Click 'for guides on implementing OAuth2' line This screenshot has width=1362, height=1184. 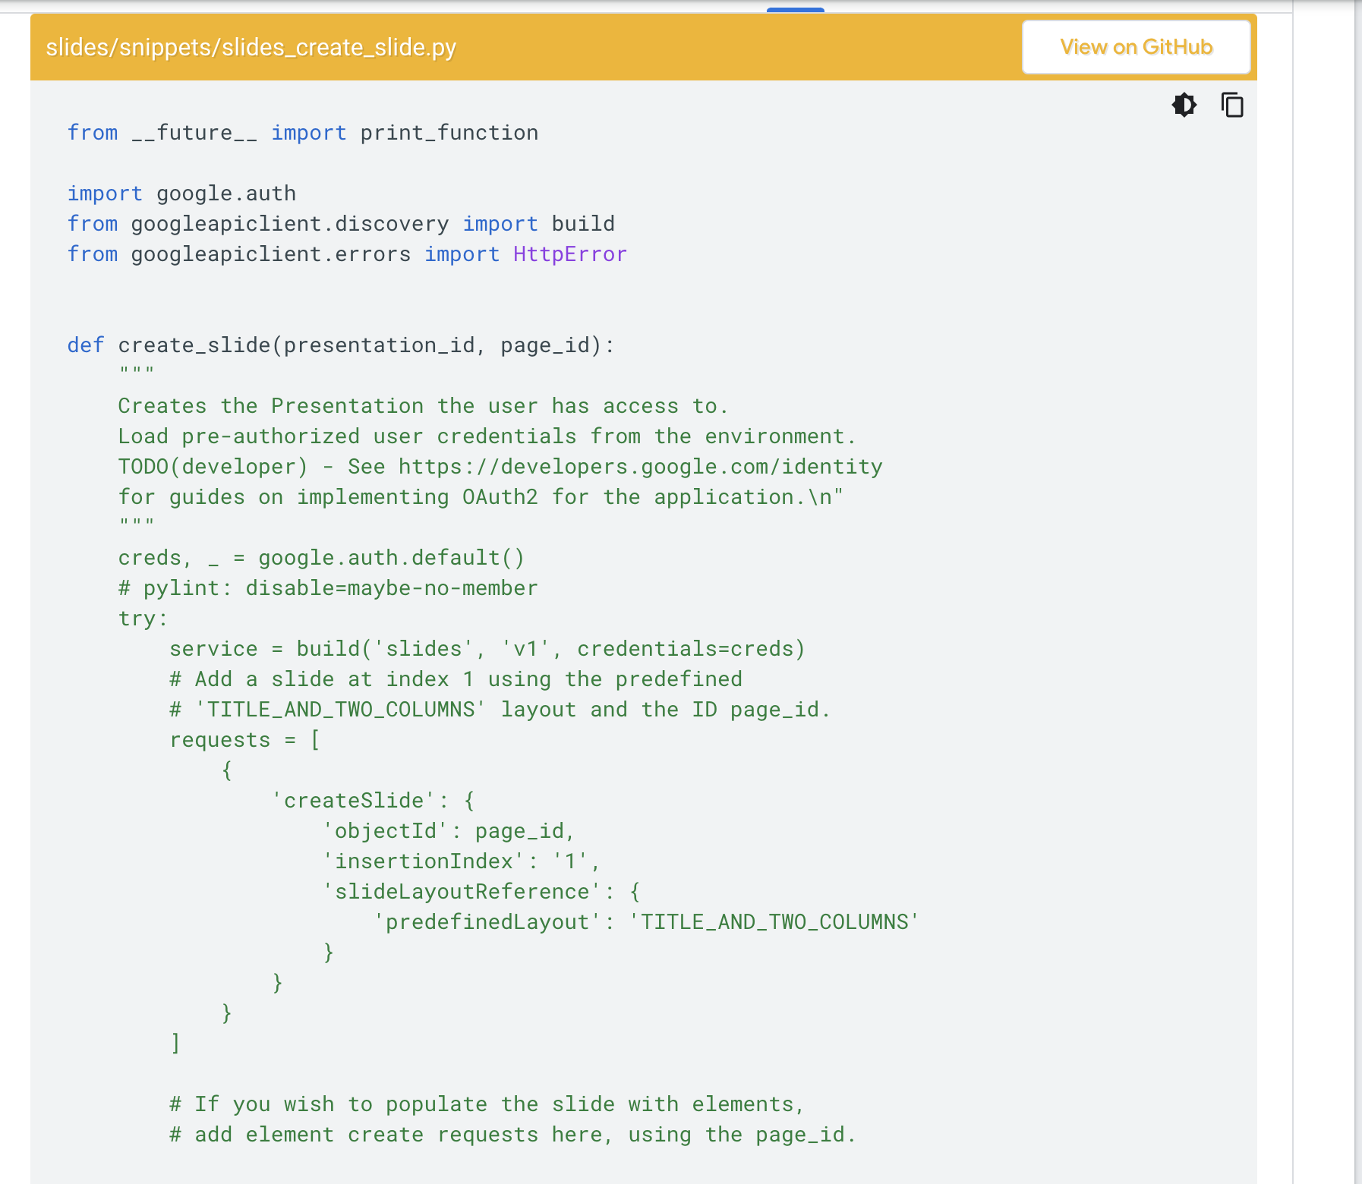(x=481, y=497)
